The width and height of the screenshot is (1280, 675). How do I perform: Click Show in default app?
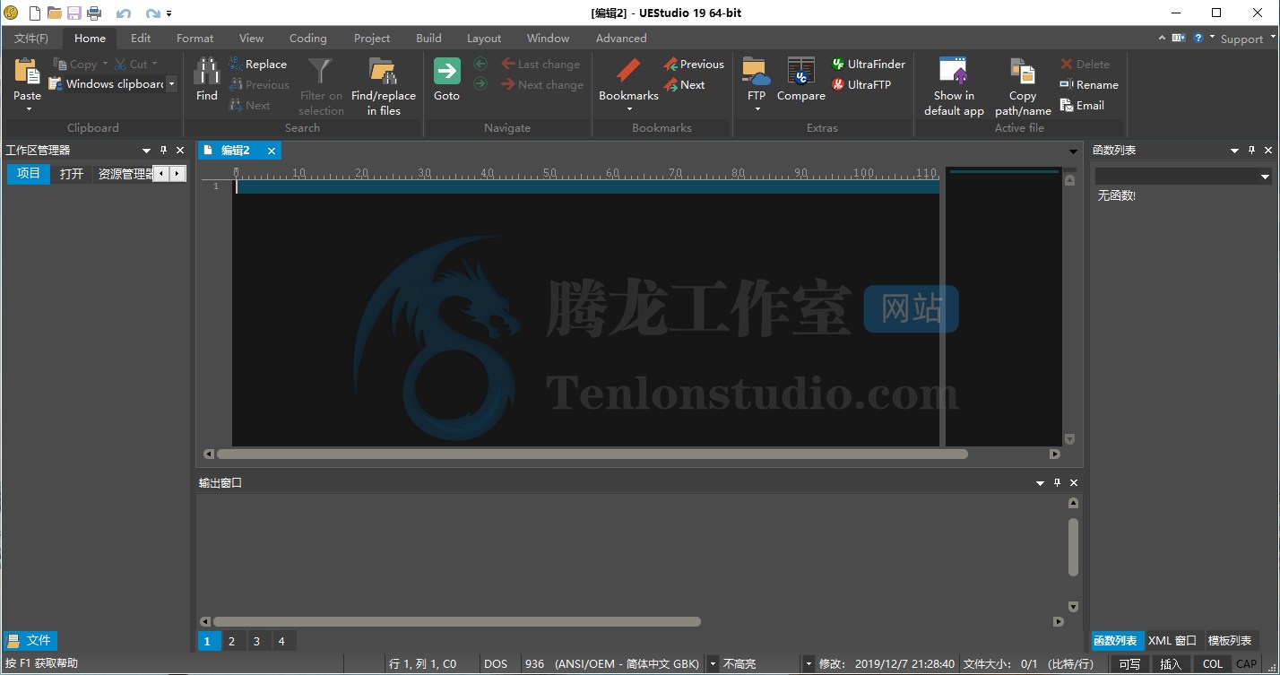coord(954,87)
